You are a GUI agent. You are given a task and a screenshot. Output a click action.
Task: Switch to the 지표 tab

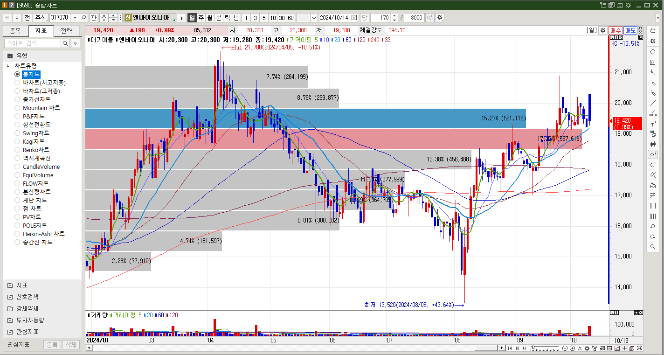[x=41, y=31]
